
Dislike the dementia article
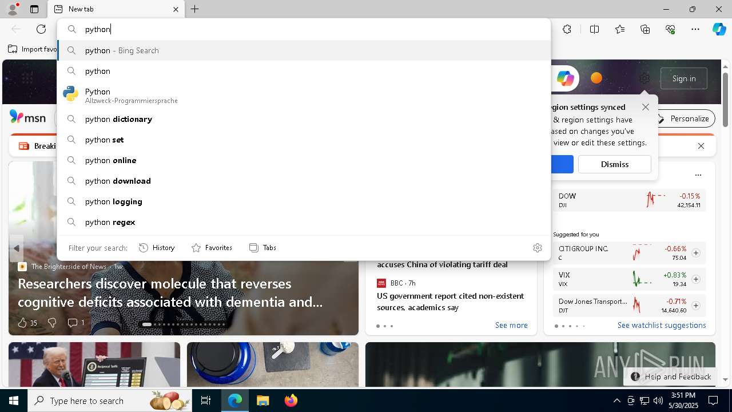click(52, 323)
